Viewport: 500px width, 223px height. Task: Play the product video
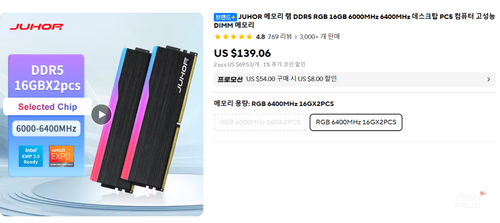tap(102, 115)
